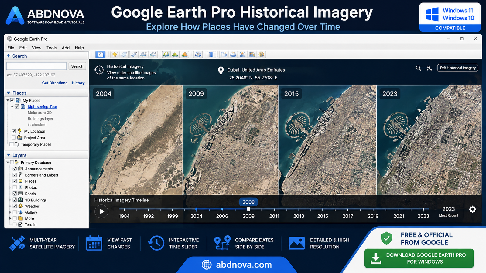
Task: Click the 3D Buildings layer icon
Action: (x=21, y=200)
